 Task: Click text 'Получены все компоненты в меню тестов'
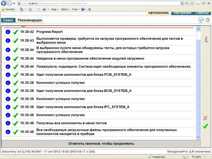pyautogui.click(x=72, y=123)
